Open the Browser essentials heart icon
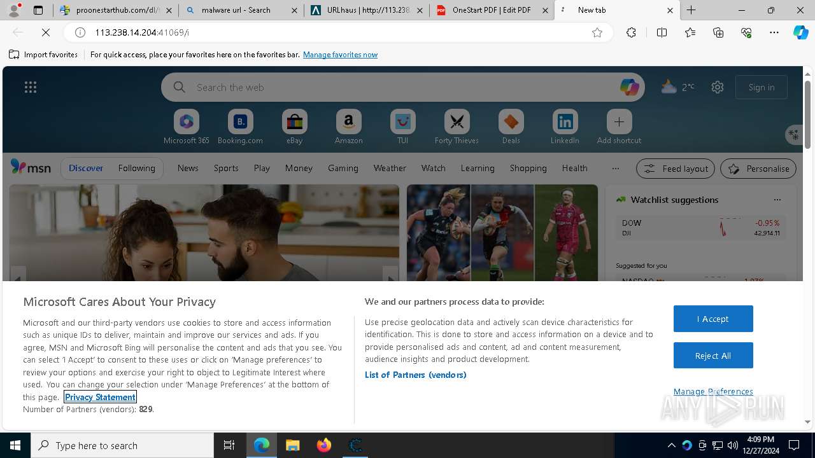815x458 pixels. click(x=746, y=32)
